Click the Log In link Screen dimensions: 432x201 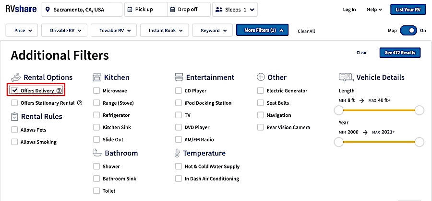tap(349, 10)
